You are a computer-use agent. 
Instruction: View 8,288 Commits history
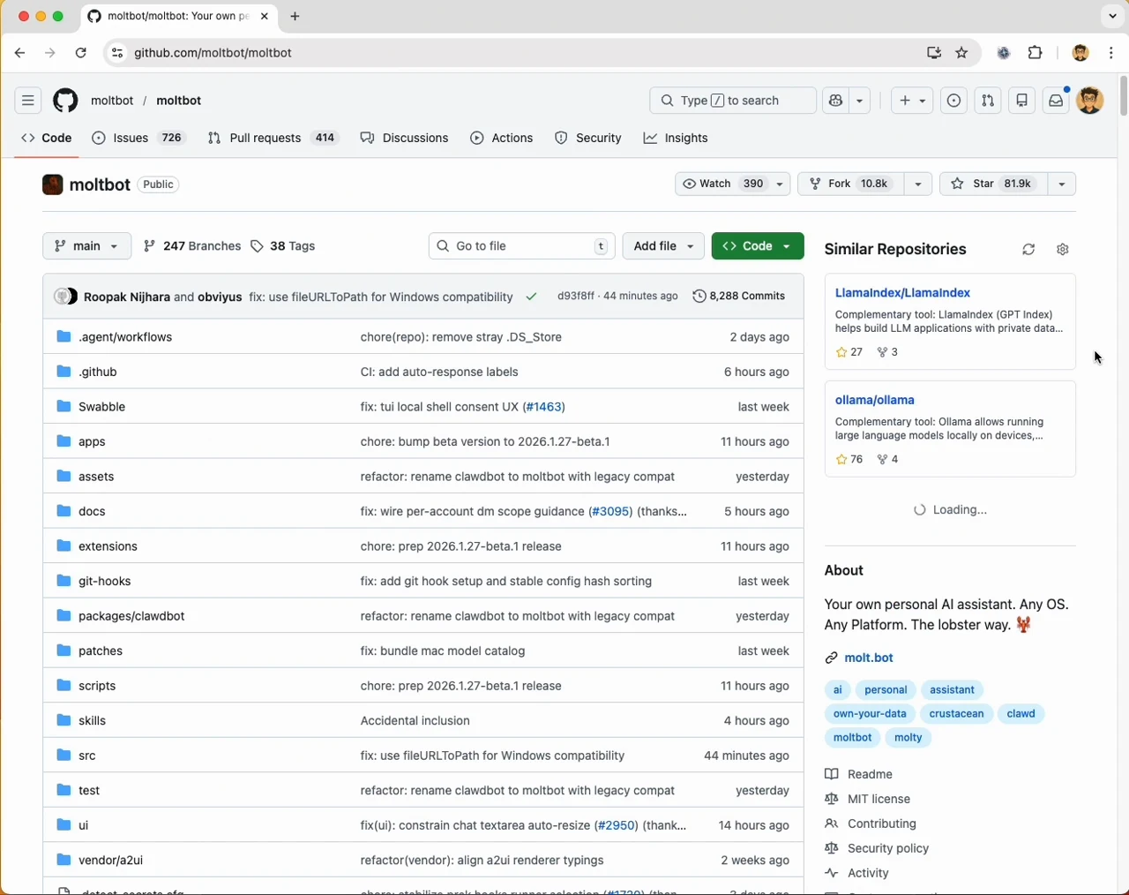coord(739,297)
